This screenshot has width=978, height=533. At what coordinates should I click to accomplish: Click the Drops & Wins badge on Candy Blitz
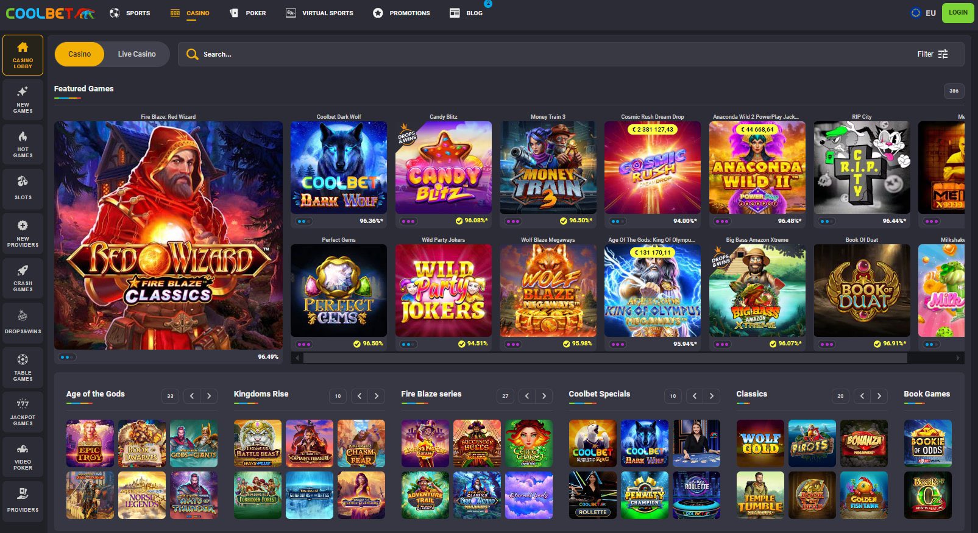[406, 135]
